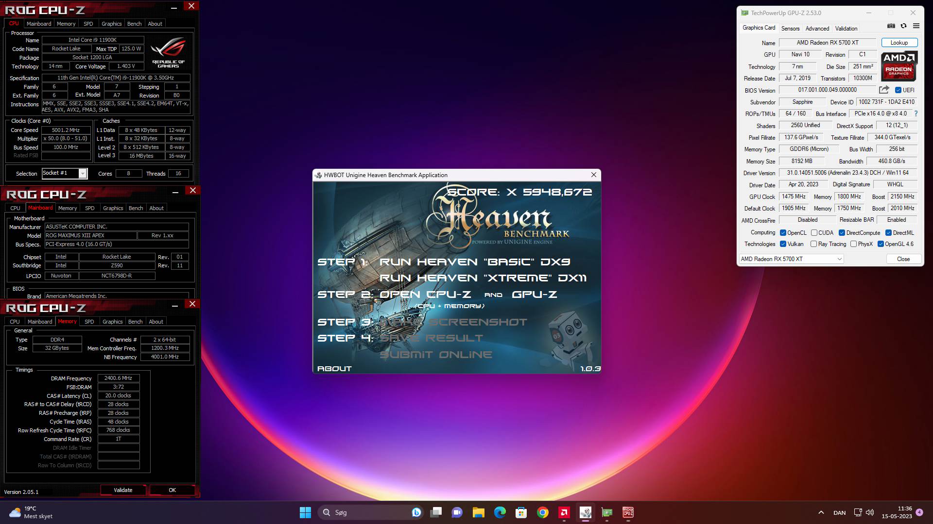Refresh GPU-Z readings with the refresh icon
Screen dimensions: 933x524
(903, 26)
